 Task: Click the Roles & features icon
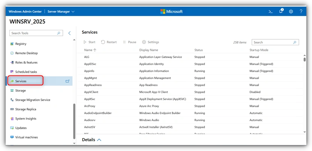12,62
